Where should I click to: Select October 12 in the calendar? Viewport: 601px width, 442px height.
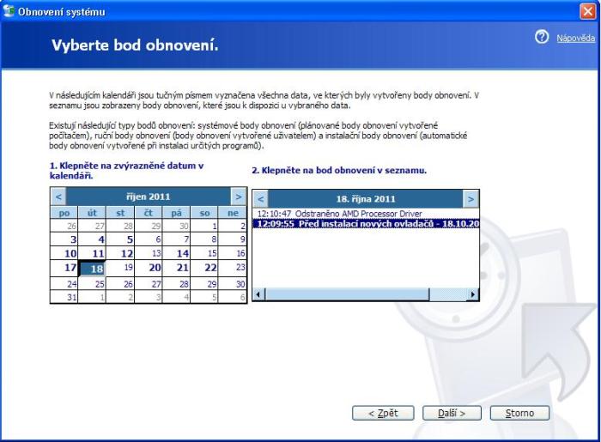126,254
